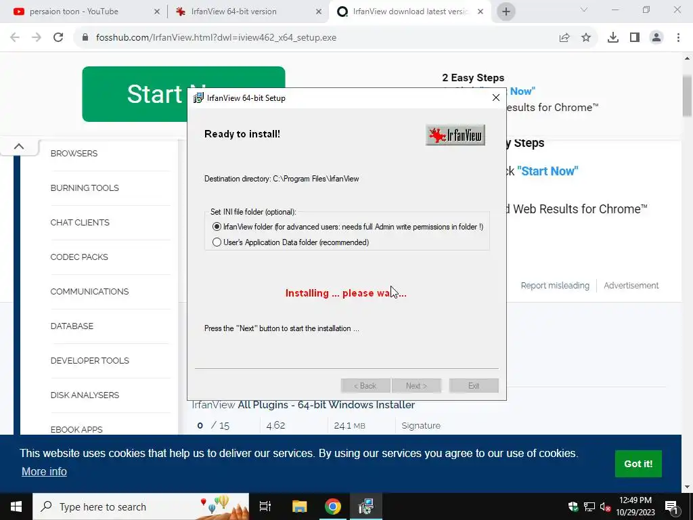Click the 24.1 MB size cell

click(x=350, y=425)
